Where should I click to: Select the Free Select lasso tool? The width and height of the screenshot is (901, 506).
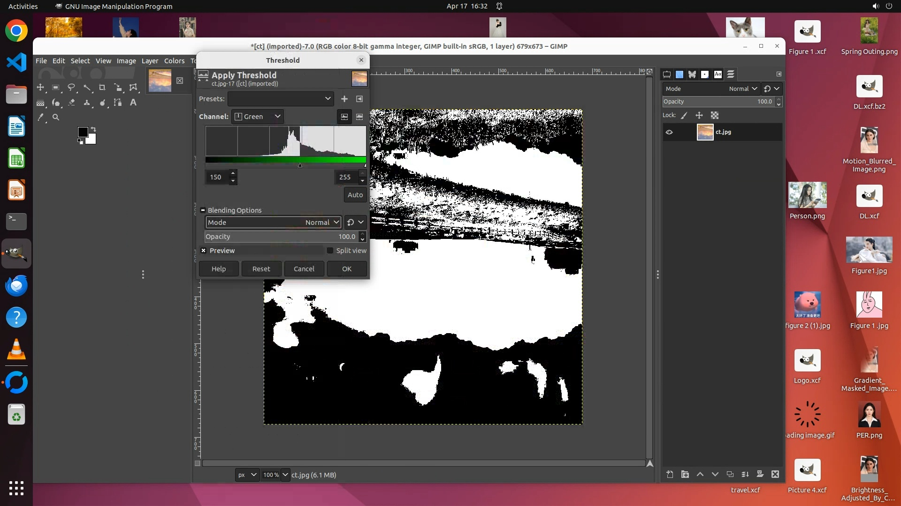pos(71,88)
